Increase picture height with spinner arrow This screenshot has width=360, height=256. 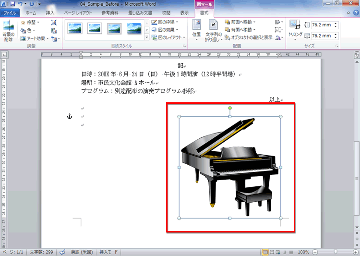coord(336,23)
